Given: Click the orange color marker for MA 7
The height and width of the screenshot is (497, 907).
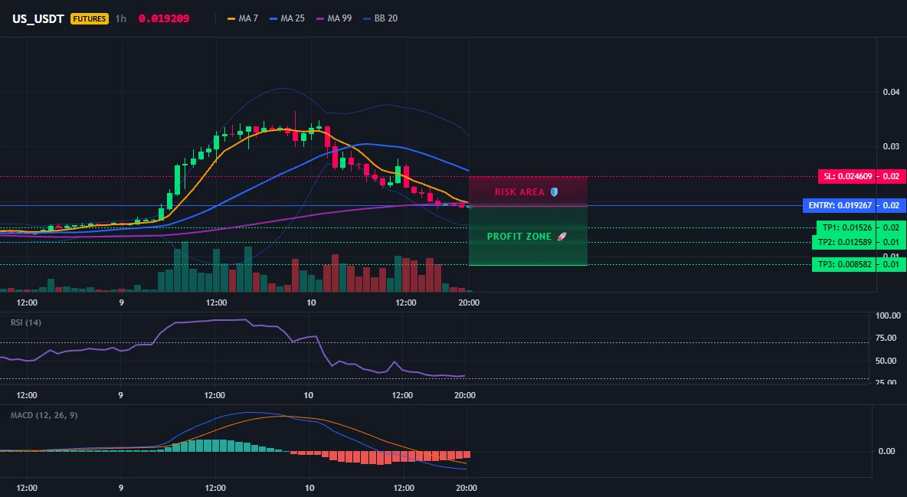Looking at the screenshot, I should pos(231,18).
